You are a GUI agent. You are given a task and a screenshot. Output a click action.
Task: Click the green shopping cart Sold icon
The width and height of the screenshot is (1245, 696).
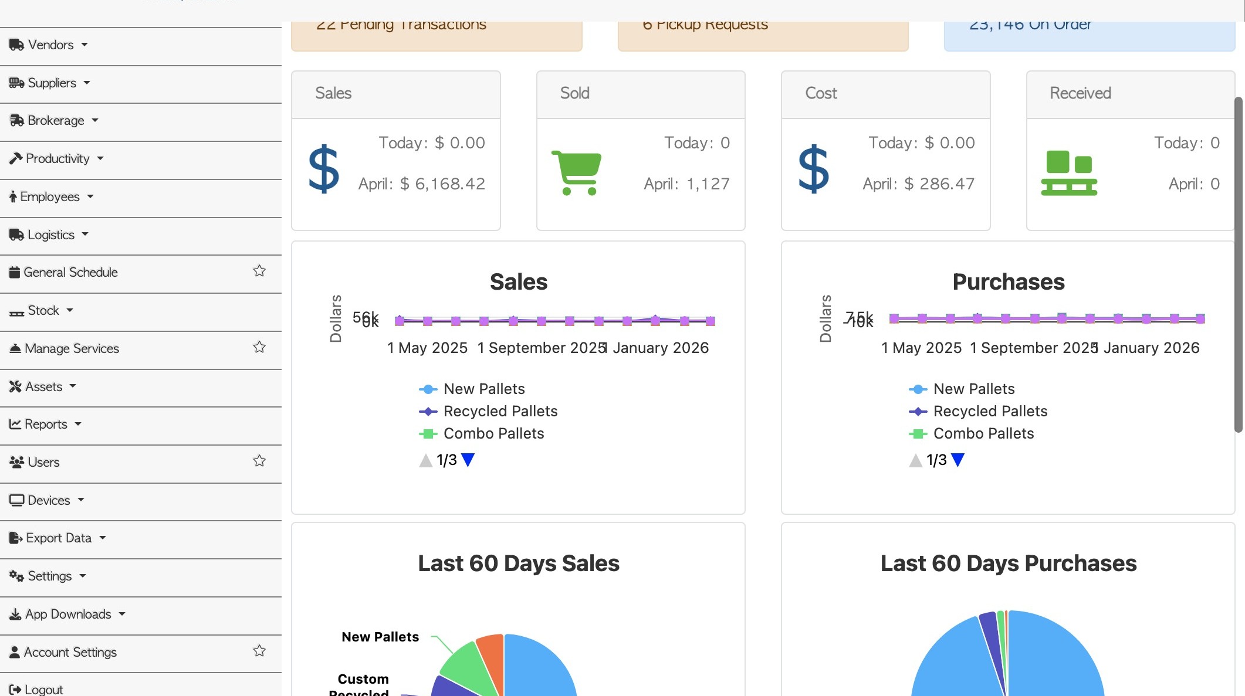[576, 172]
